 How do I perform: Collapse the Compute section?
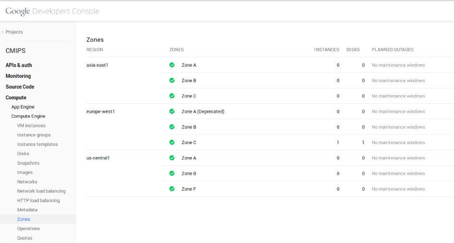(16, 97)
